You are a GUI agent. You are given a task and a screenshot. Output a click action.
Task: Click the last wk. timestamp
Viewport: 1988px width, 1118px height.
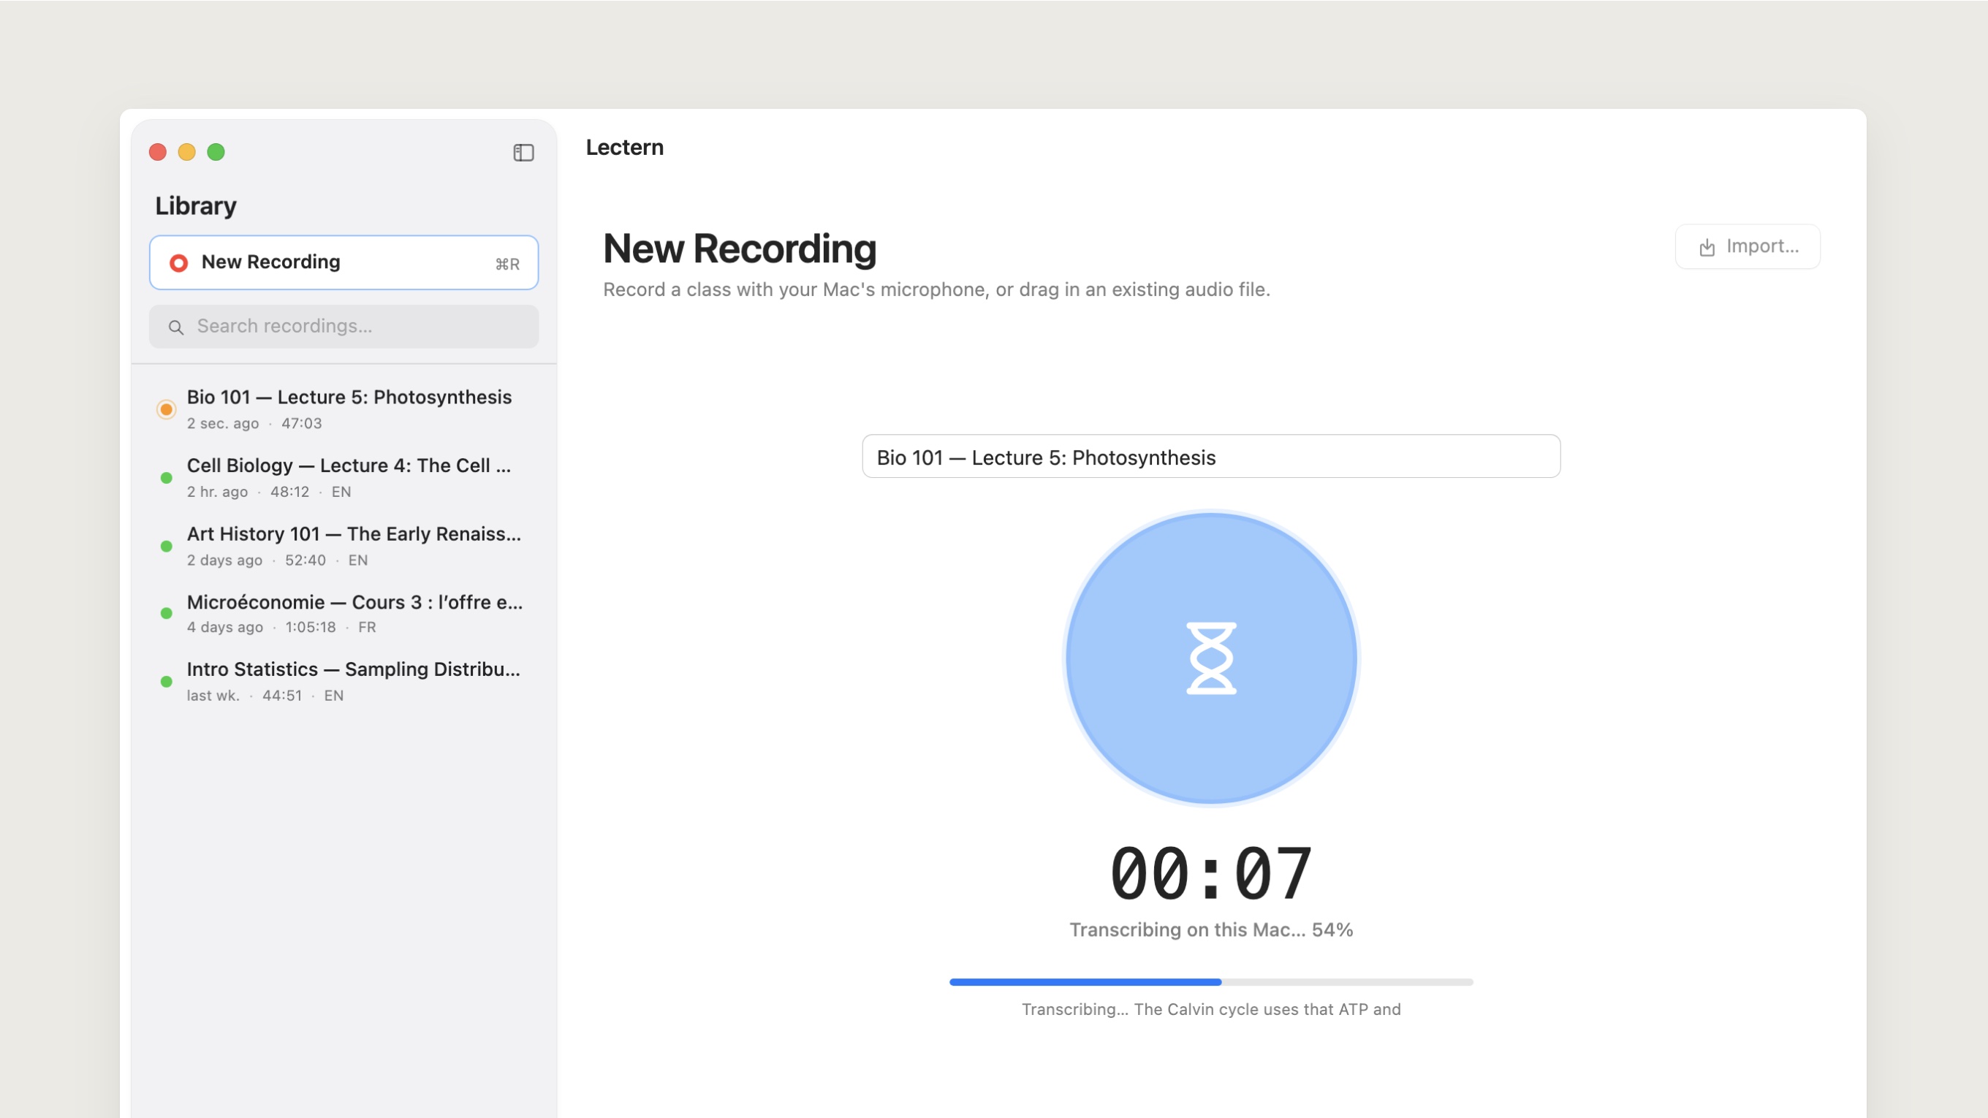pos(213,696)
